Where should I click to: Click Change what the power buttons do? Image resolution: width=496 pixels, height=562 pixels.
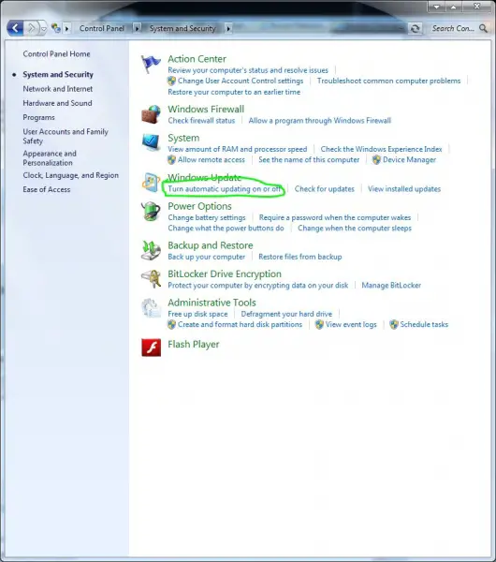point(226,228)
